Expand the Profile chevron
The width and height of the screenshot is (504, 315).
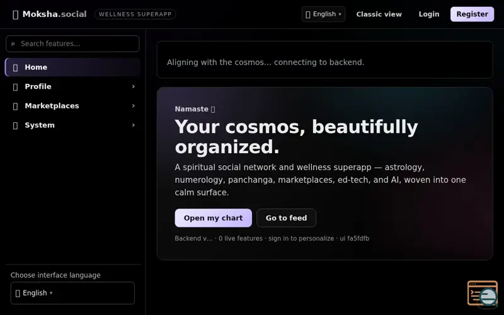tap(134, 86)
